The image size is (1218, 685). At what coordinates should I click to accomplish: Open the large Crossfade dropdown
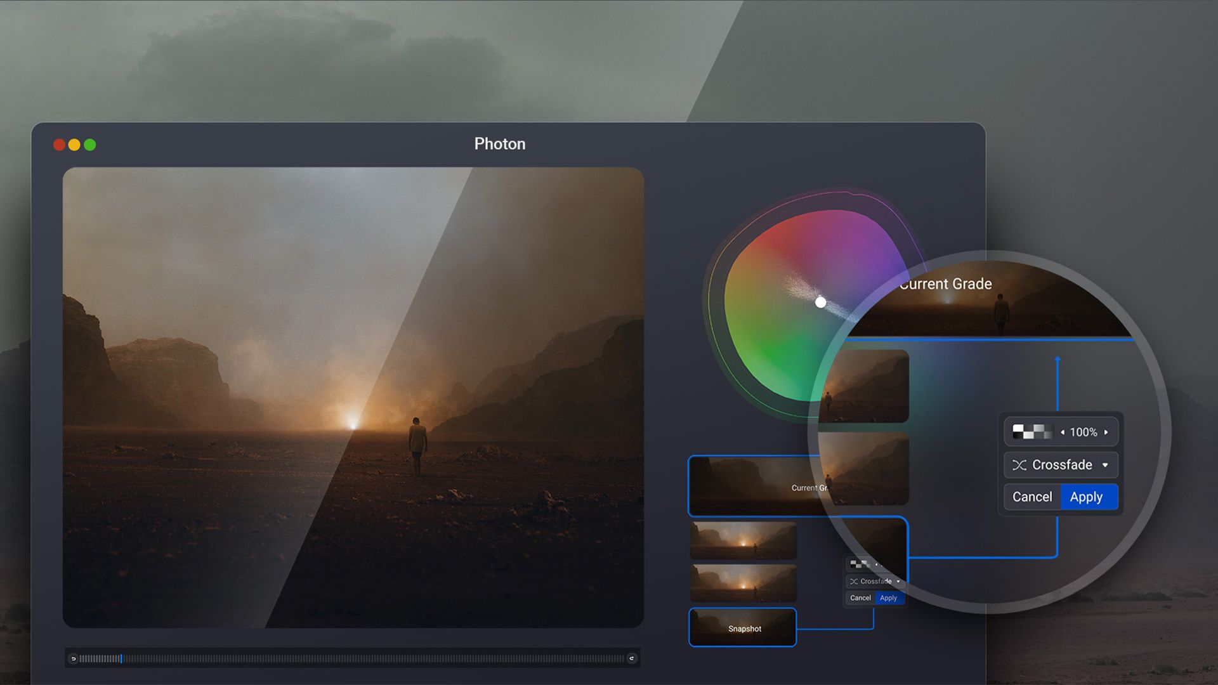[x=1061, y=465]
